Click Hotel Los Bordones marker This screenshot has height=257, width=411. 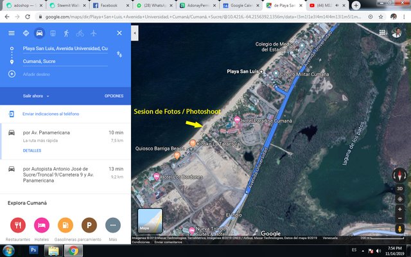click(157, 176)
